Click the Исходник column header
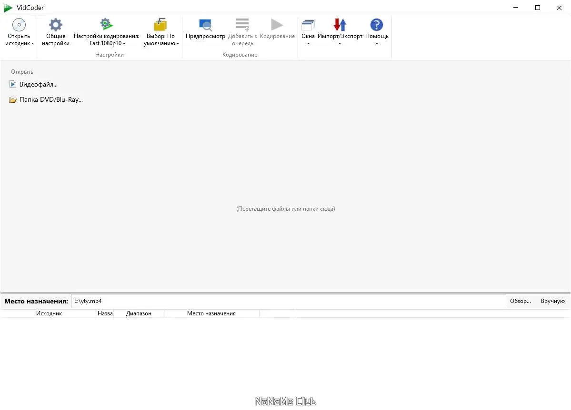The image size is (571, 410). [x=49, y=313]
